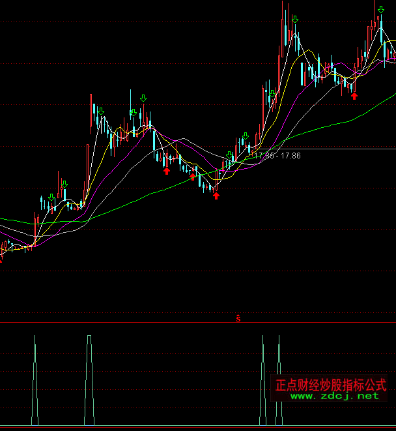Click the green sell arrow just left of the 17.85 label
Image resolution: width=396 pixels, height=431 pixels.
(x=245, y=136)
